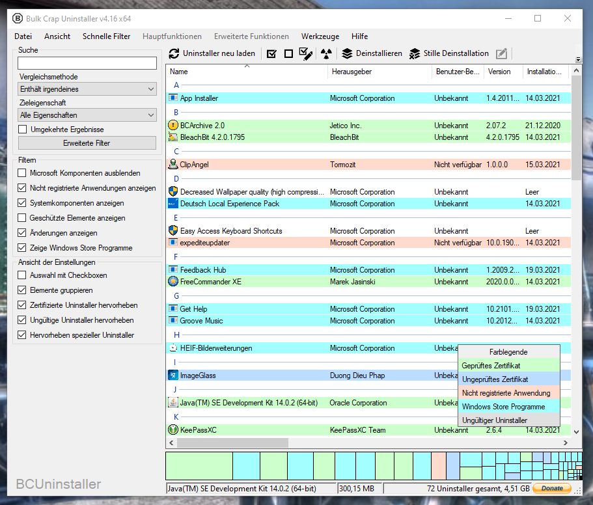Toggle Änderungen anzeigen checkbox
593x505 pixels.
[x=22, y=233]
